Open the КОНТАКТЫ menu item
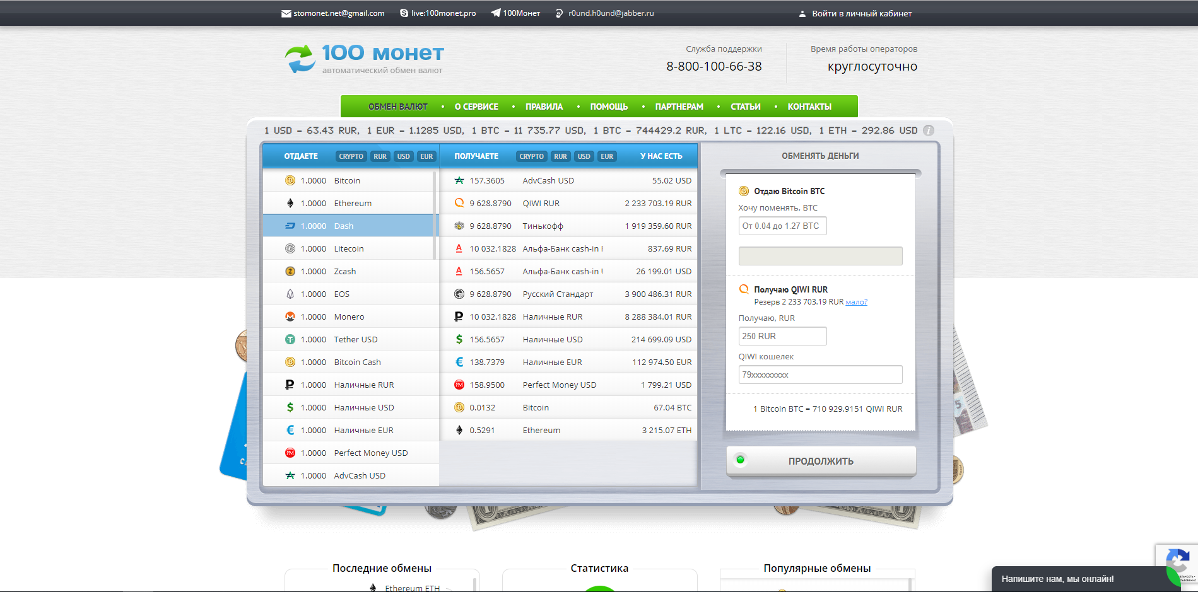This screenshot has width=1198, height=592. tap(810, 107)
